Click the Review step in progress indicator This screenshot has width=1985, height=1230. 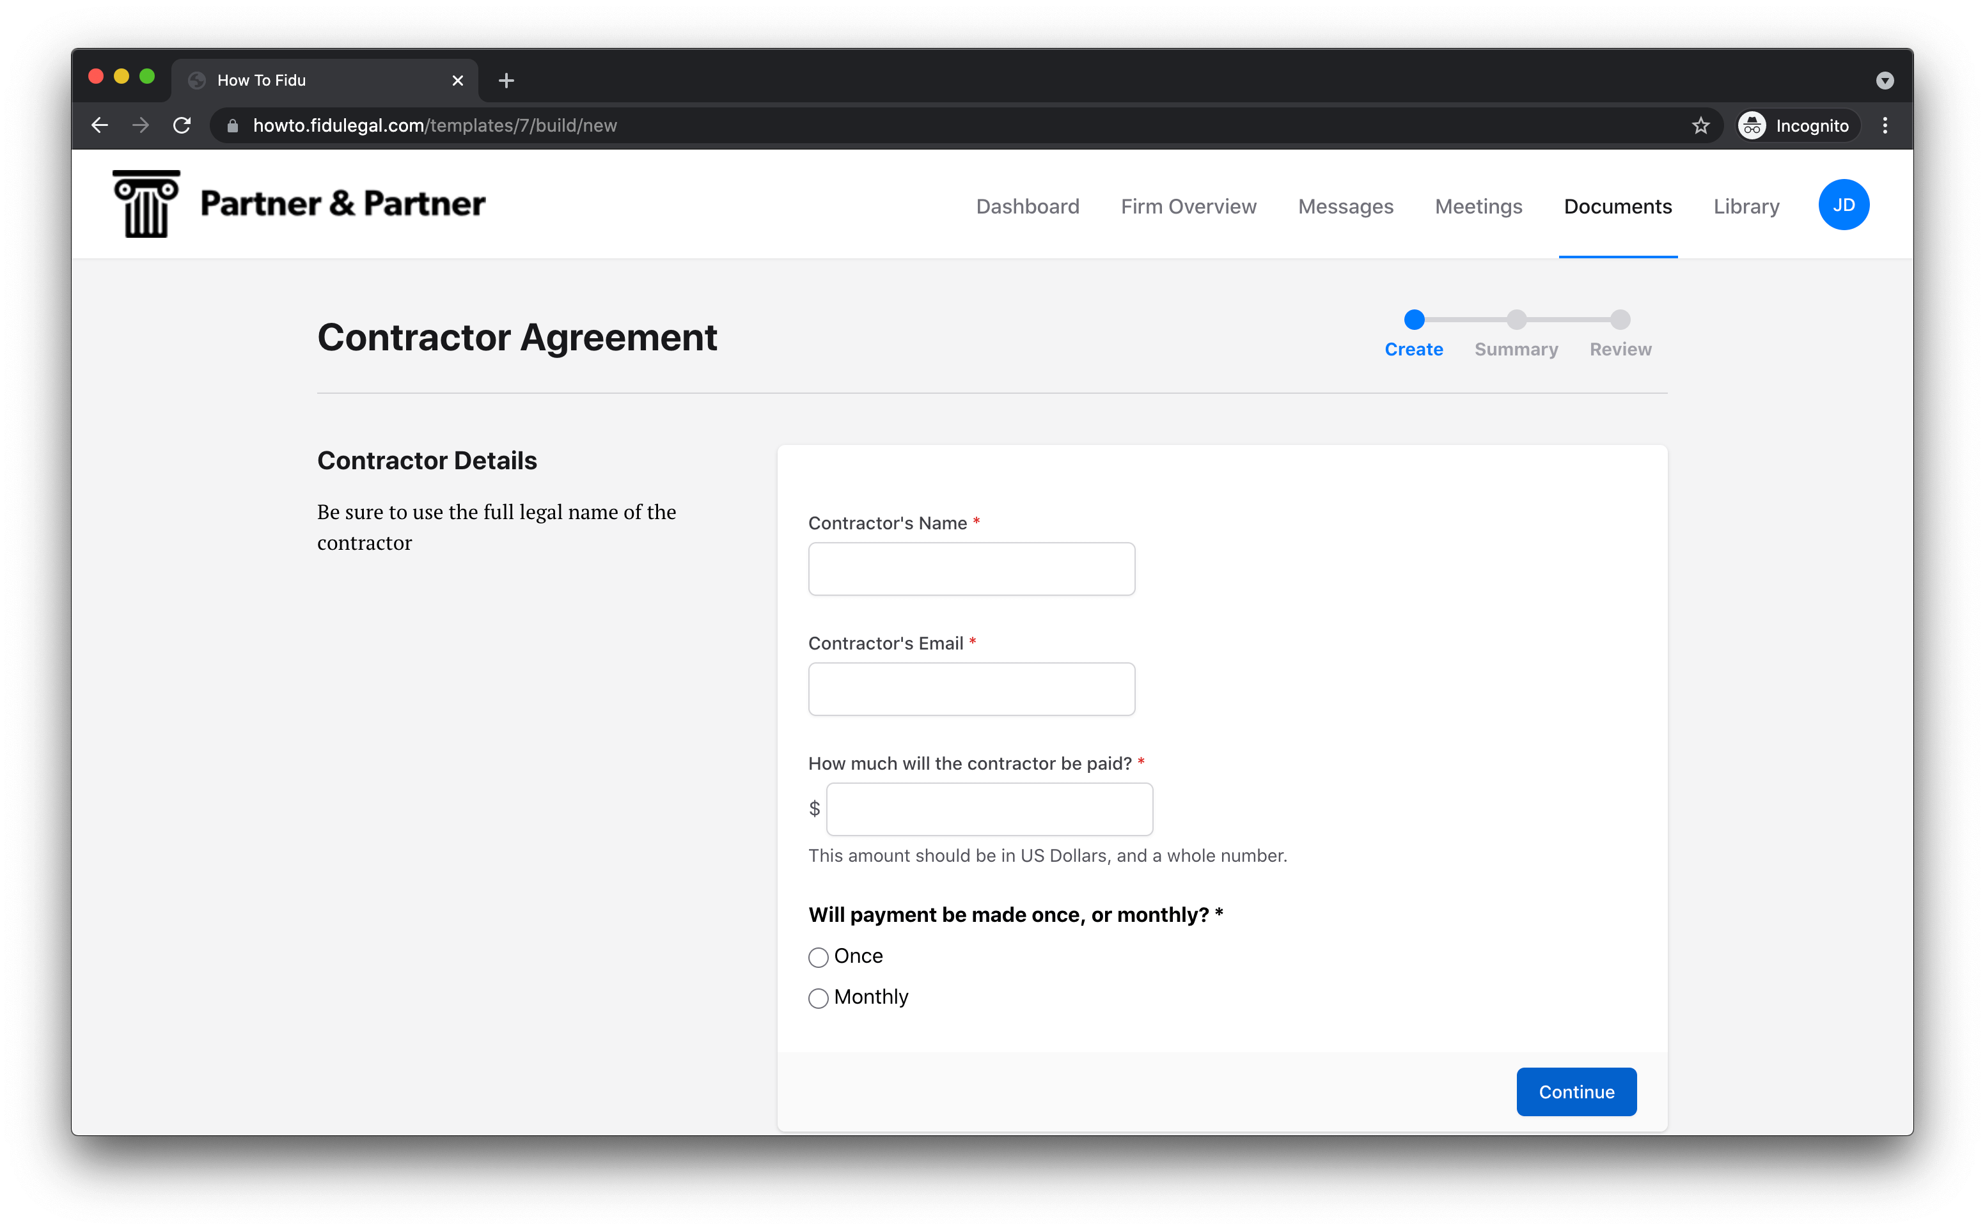1620,334
